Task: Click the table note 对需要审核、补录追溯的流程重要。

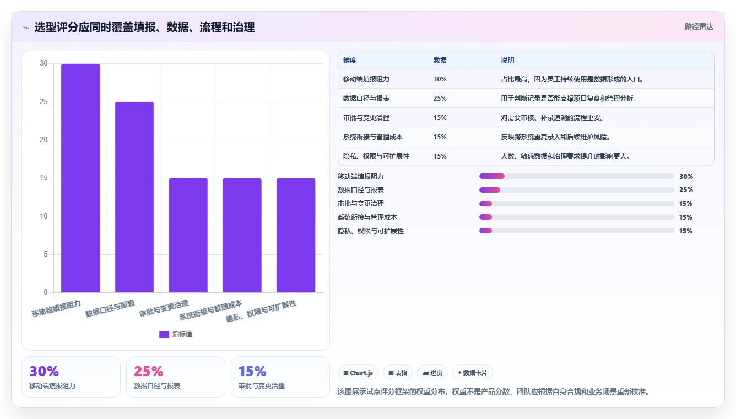Action: [x=553, y=118]
